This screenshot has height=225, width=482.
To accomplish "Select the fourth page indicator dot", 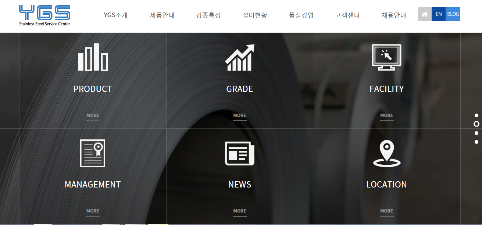I will click(x=476, y=142).
